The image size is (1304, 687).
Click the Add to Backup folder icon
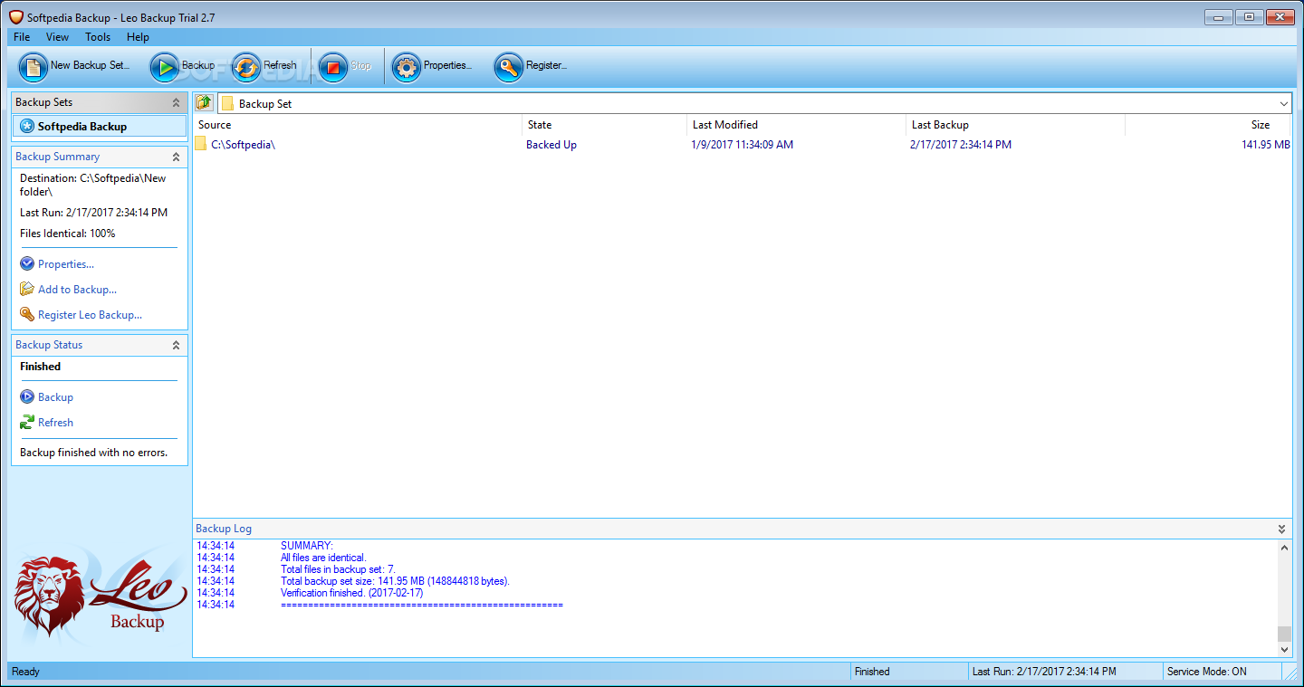(27, 290)
